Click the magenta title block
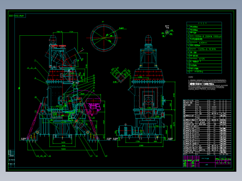 coord(207,161)
